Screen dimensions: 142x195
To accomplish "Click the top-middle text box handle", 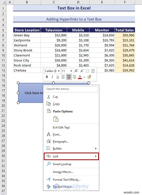I will coord(54,83).
